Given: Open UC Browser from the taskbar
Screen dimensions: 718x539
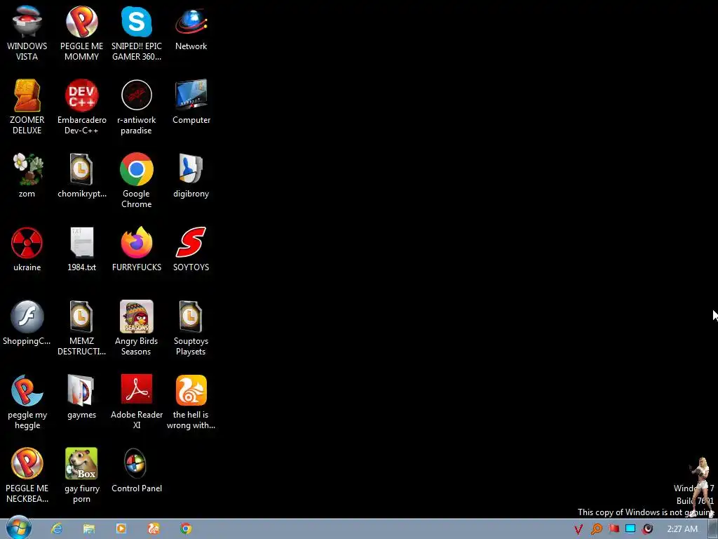Looking at the screenshot, I should click(154, 529).
